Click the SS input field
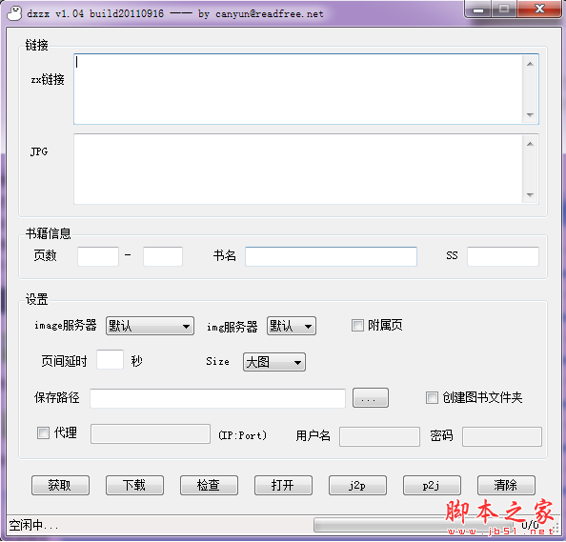 coord(503,256)
